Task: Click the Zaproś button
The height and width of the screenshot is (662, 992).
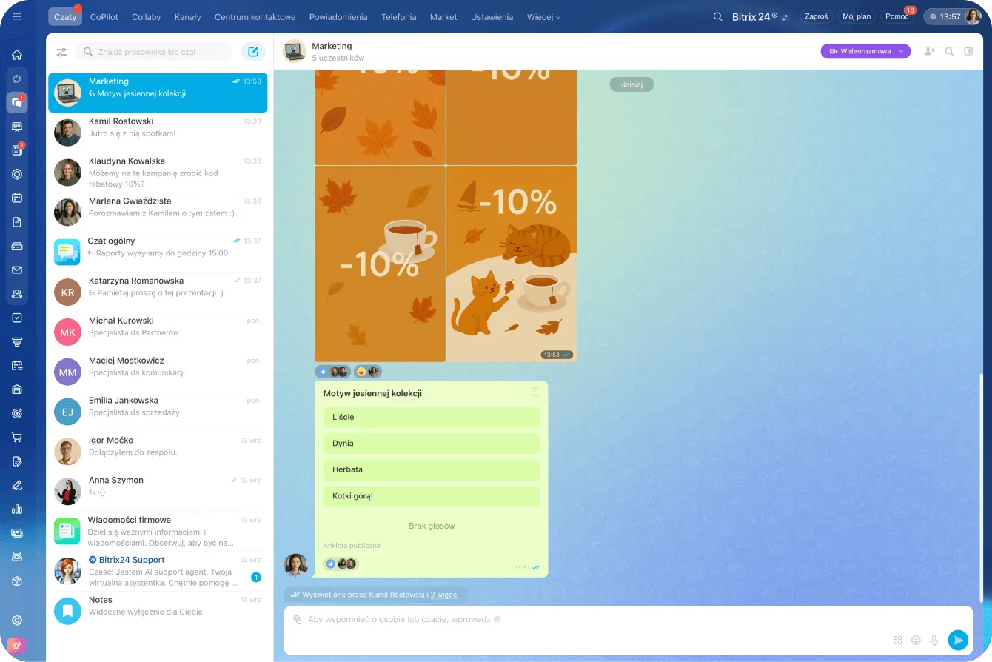Action: pos(816,16)
